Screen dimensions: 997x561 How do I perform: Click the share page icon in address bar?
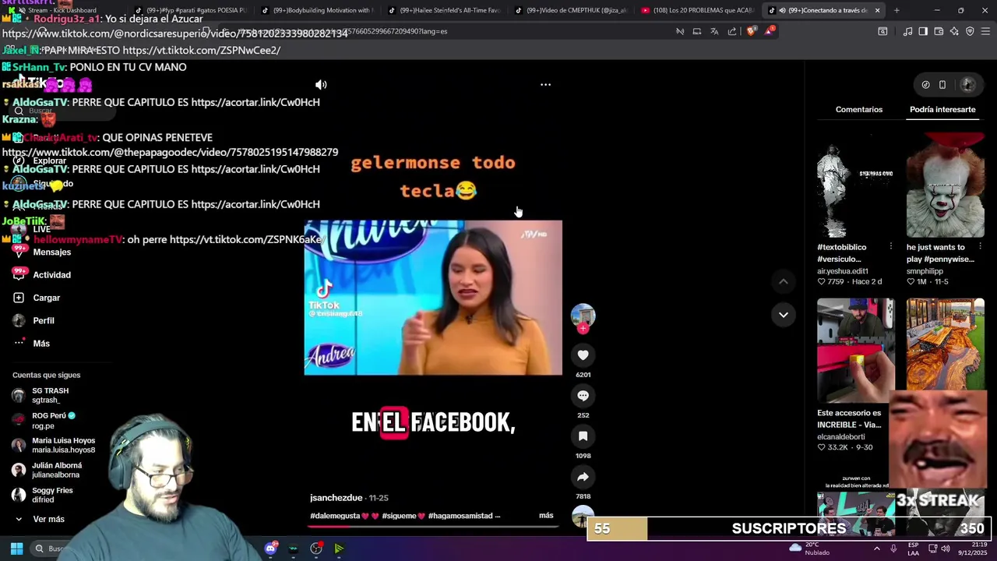tap(732, 31)
